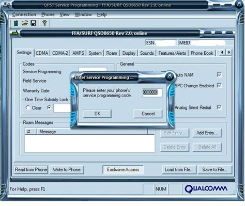Click Cancel in the programming code dialog

[148, 114]
